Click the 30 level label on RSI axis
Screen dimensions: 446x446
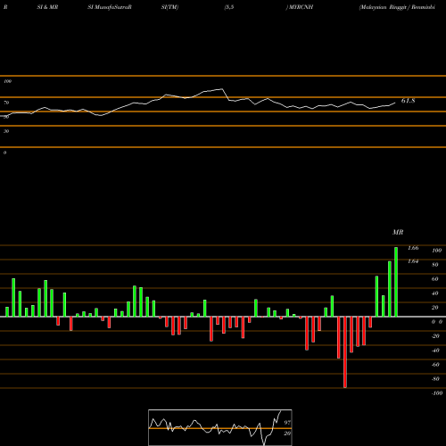[x=6, y=131]
